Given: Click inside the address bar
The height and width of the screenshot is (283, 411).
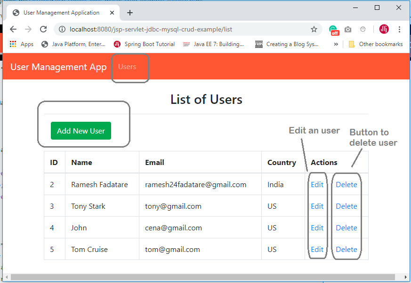Looking at the screenshot, I should [188, 29].
